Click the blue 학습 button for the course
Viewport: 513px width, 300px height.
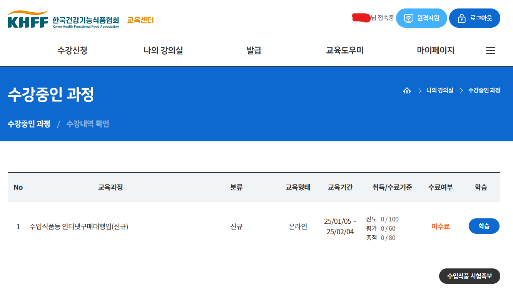[484, 226]
